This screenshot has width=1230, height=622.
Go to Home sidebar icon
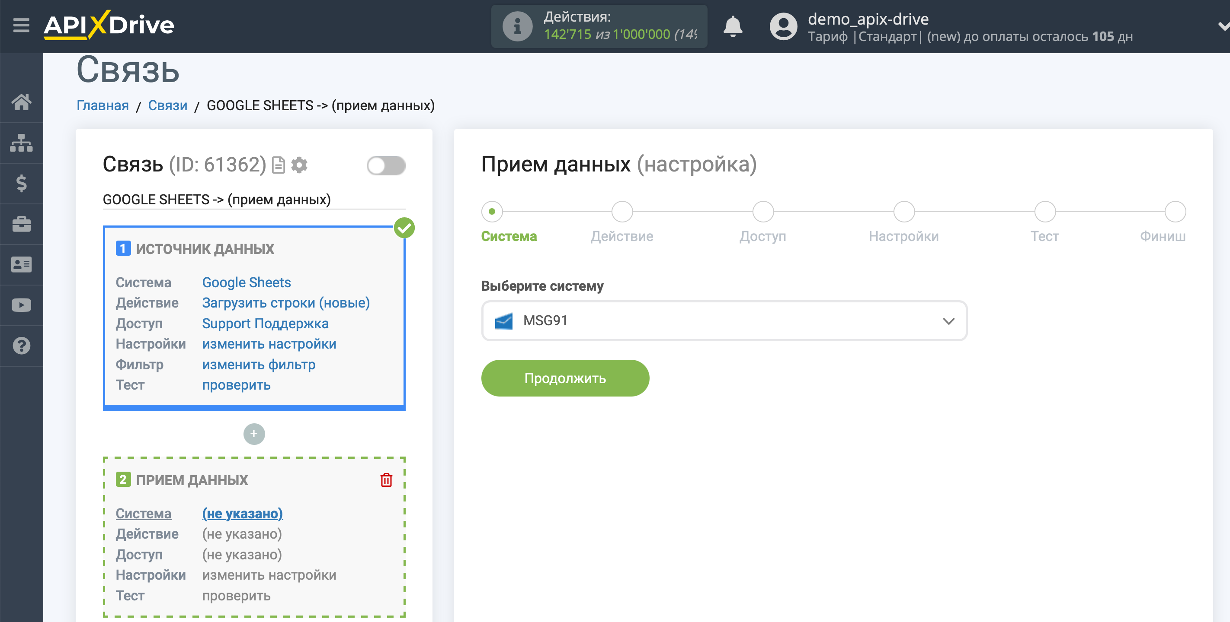[x=22, y=102]
